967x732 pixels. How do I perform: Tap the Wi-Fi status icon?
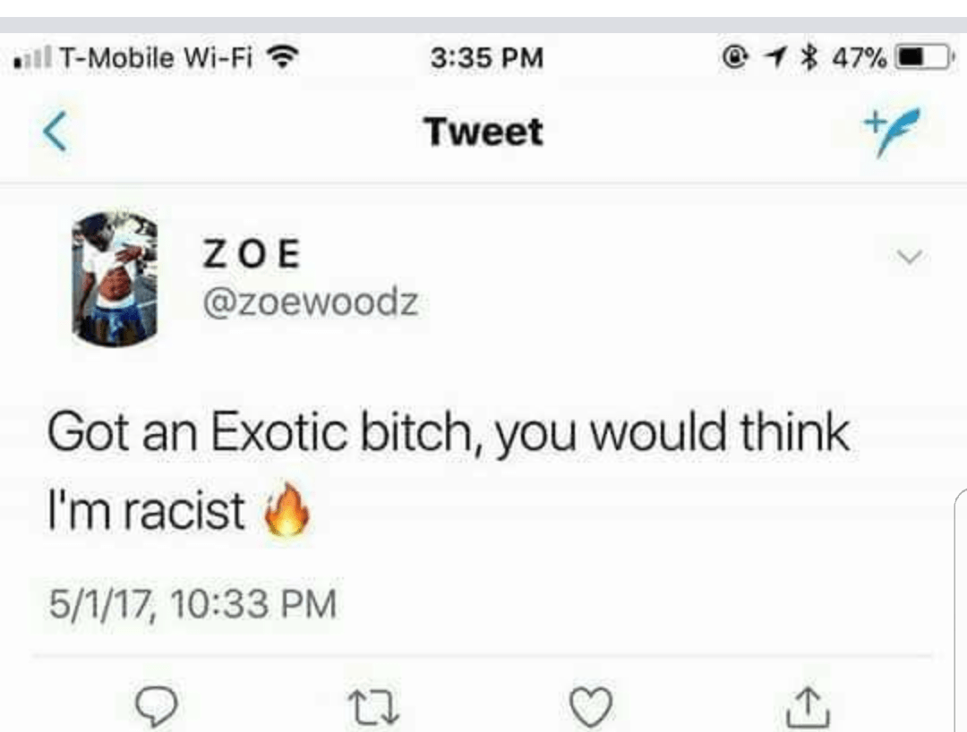tap(282, 57)
